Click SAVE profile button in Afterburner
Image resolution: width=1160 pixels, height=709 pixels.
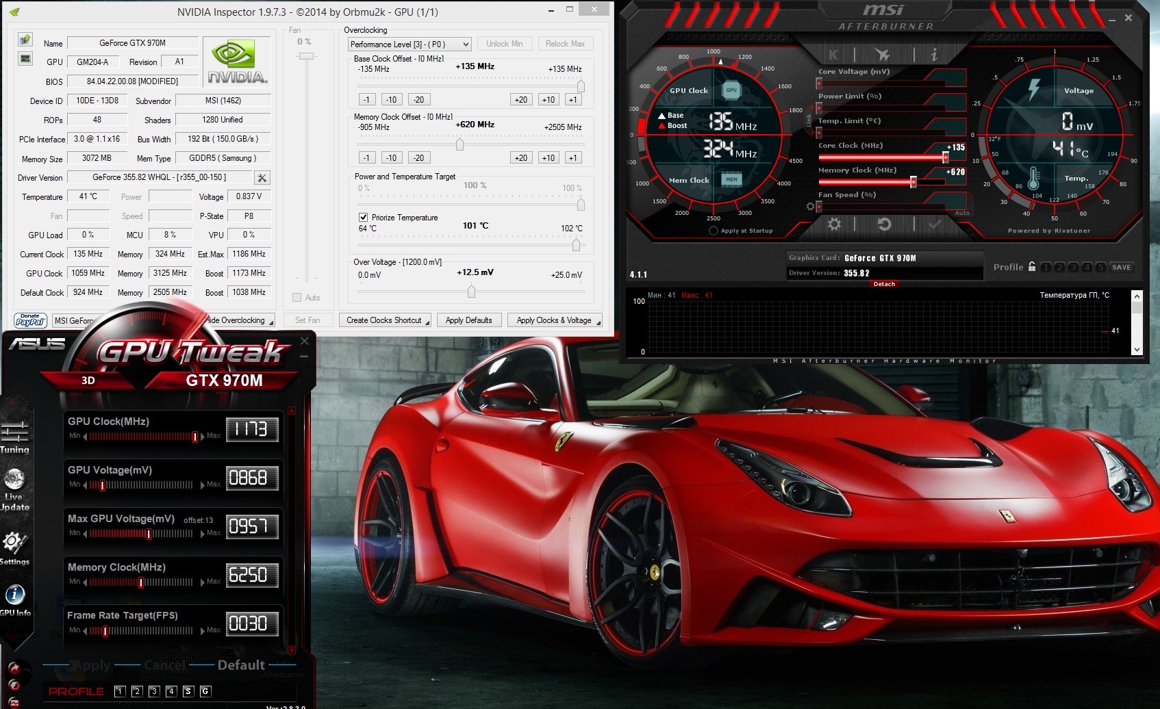[x=1122, y=267]
